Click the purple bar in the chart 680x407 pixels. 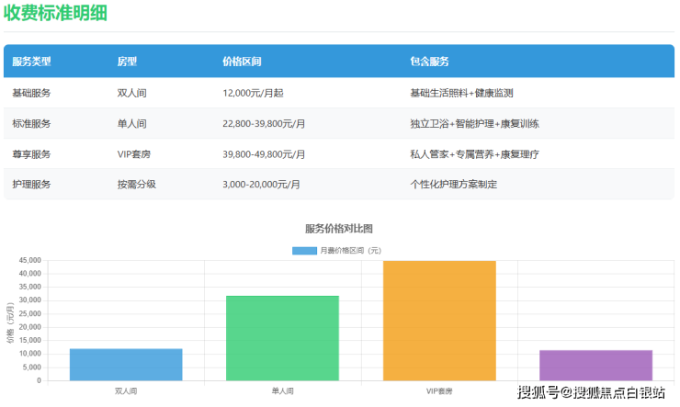(x=595, y=365)
